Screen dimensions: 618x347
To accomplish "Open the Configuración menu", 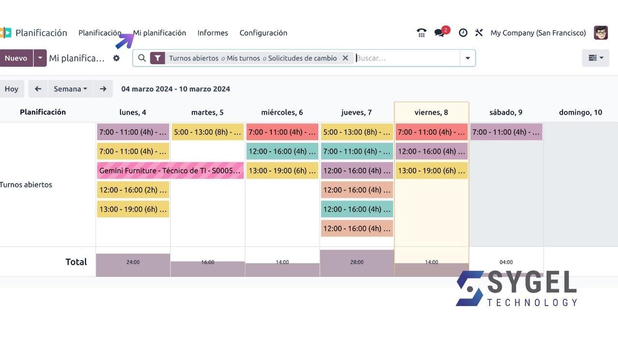I will [x=263, y=33].
